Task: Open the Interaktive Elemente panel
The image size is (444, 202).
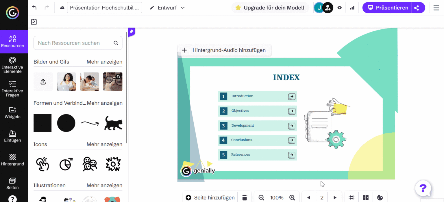Action: pos(13,65)
